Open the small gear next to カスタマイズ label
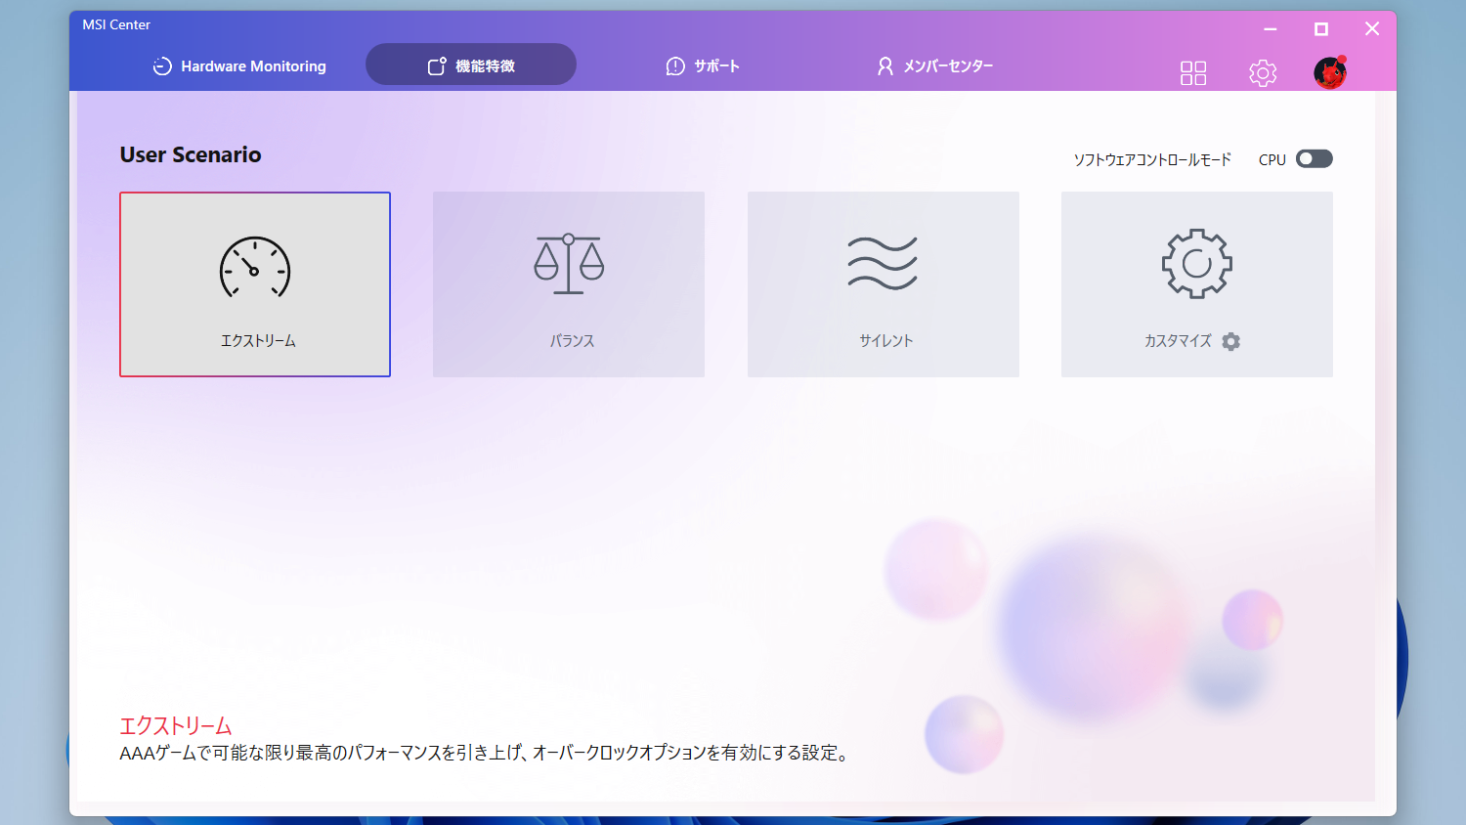 pyautogui.click(x=1231, y=341)
